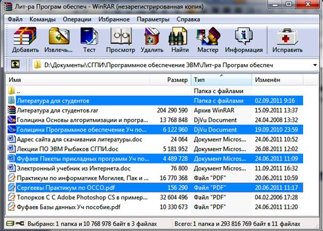Minimize the WinRAR window

click(x=275, y=5)
